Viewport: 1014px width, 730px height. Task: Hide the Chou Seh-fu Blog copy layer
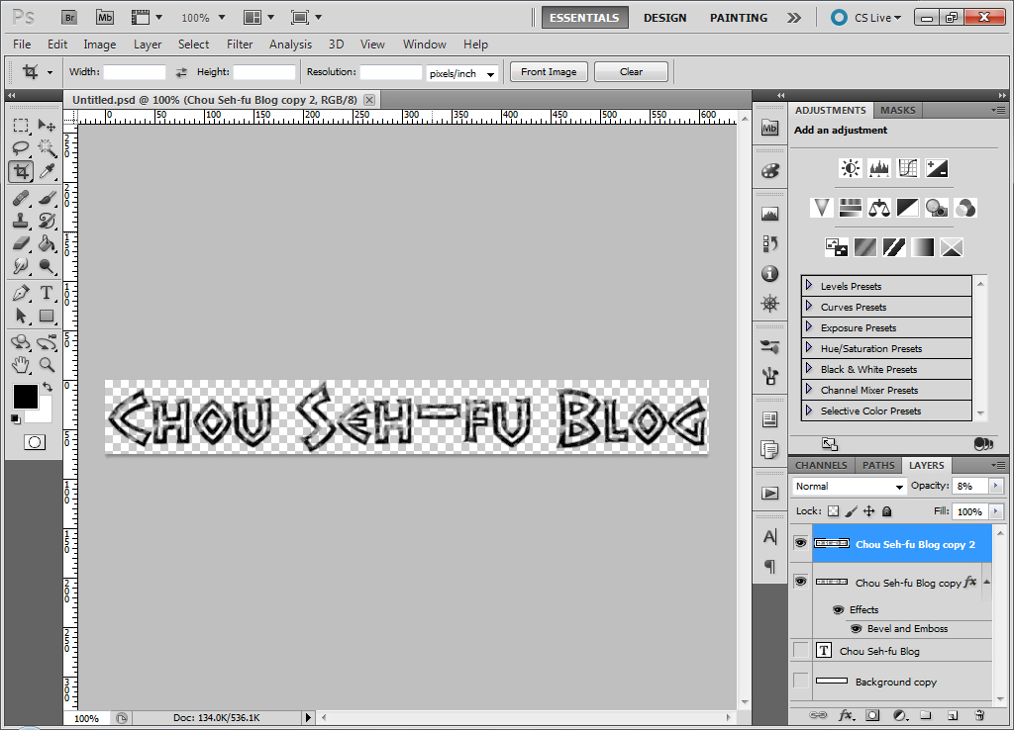point(800,582)
